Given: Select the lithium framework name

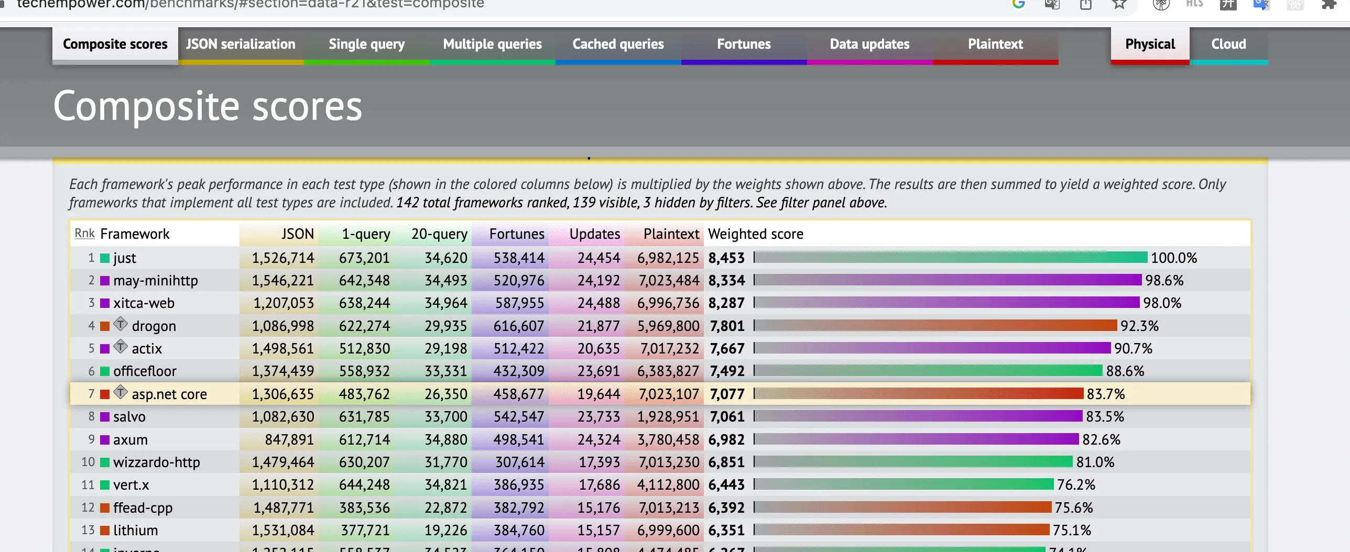Looking at the screenshot, I should pos(135,531).
